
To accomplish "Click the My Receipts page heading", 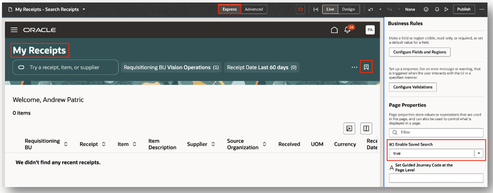I will [x=39, y=50].
